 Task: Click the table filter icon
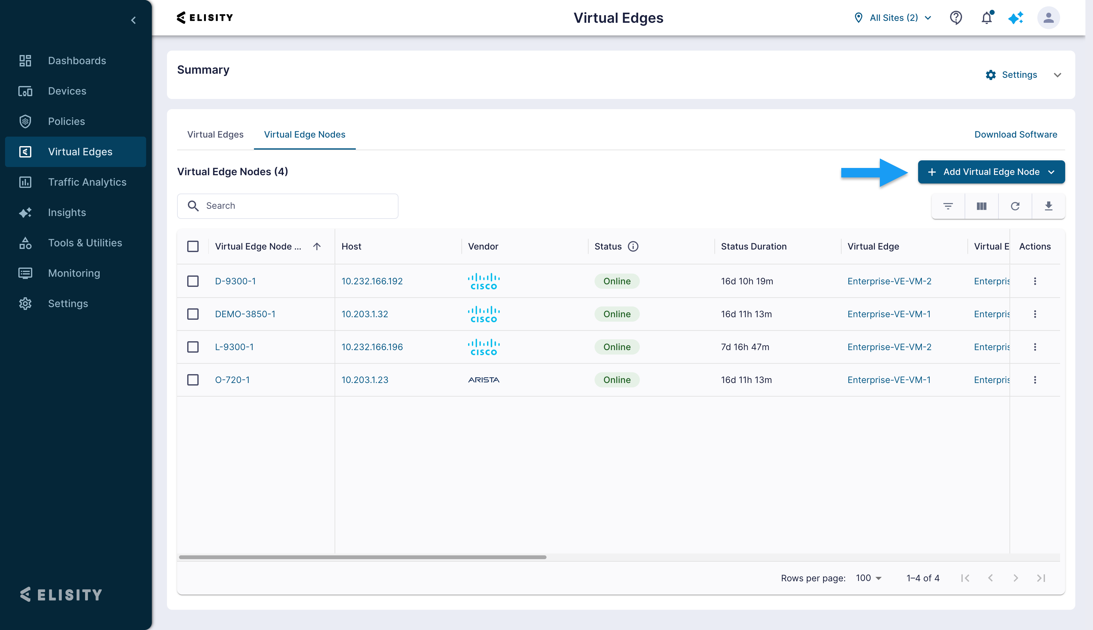[x=948, y=207]
